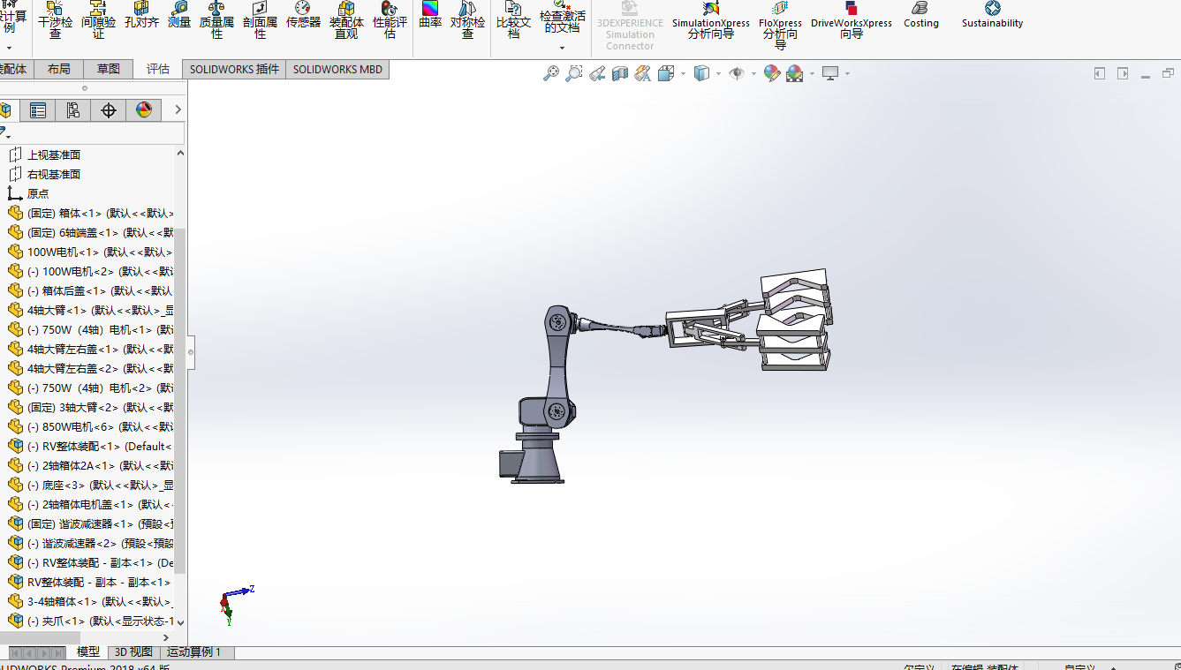Open 比较文档 compare documents tool

tap(513, 21)
